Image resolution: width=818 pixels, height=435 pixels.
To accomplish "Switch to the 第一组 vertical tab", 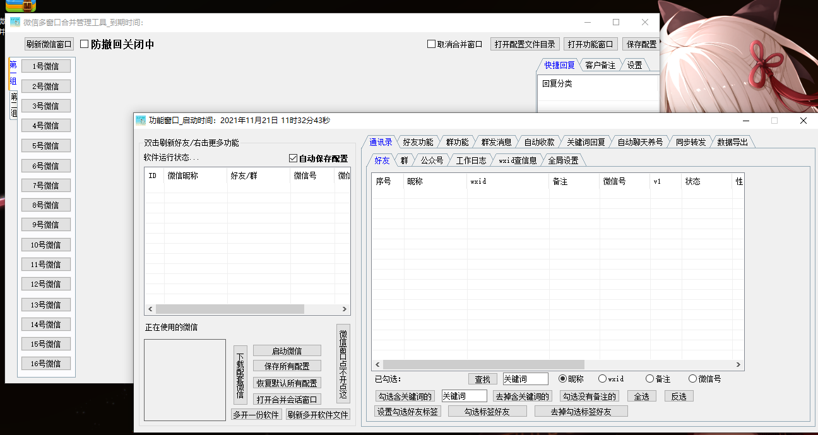I will tap(13, 73).
